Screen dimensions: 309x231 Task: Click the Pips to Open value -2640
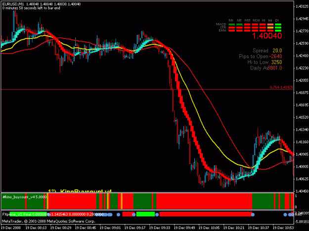tap(275, 57)
